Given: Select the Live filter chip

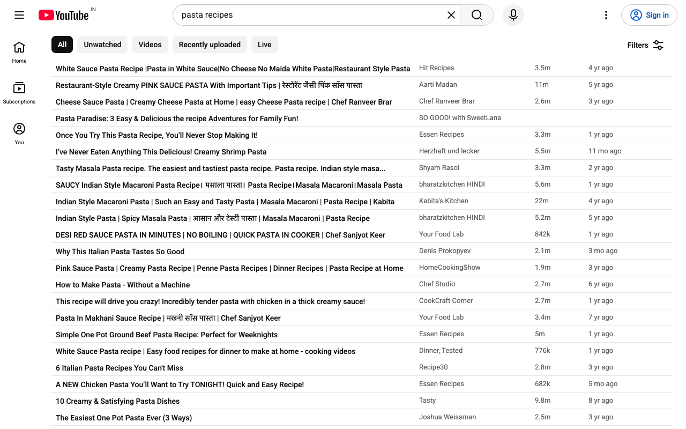Looking at the screenshot, I should pyautogui.click(x=265, y=45).
